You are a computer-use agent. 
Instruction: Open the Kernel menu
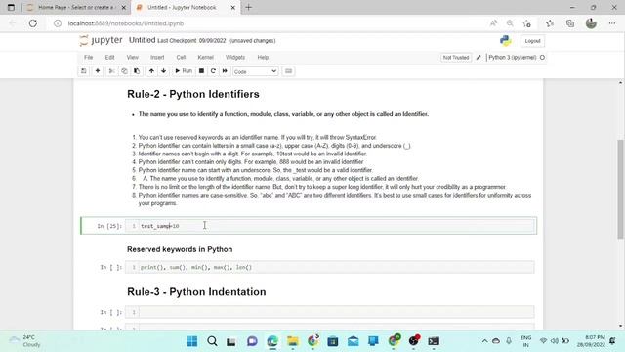[x=206, y=57]
